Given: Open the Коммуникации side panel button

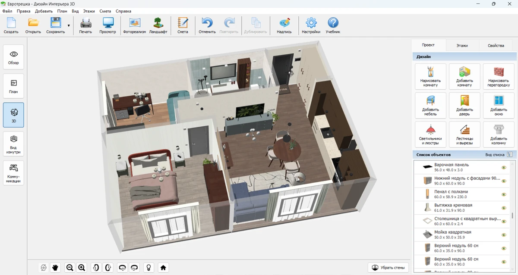Looking at the screenshot, I should (13, 173).
